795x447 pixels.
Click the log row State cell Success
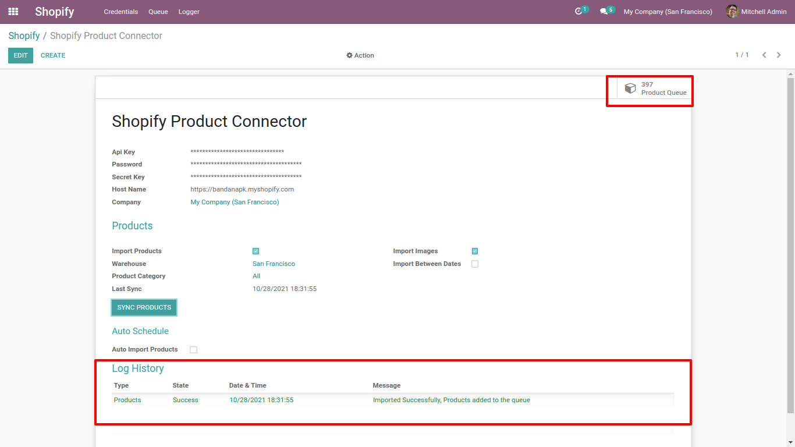(186, 400)
